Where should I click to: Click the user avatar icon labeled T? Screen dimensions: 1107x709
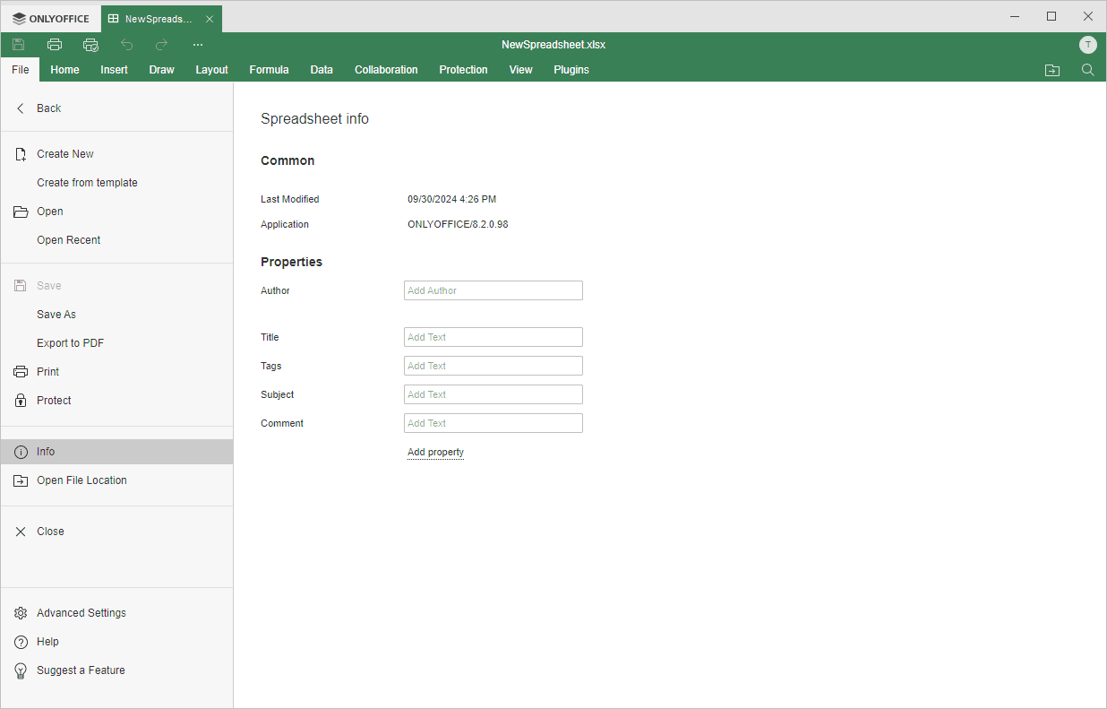pyautogui.click(x=1087, y=45)
